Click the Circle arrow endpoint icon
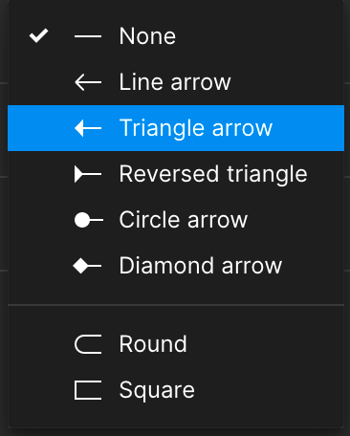This screenshot has width=350, height=436. [x=89, y=220]
